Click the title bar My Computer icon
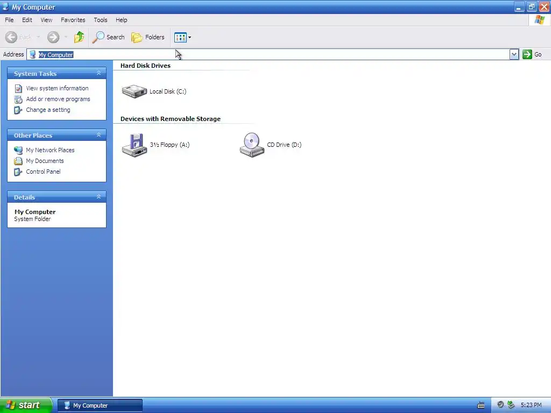 pyautogui.click(x=5, y=6)
